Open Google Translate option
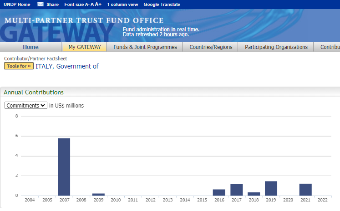The image size is (340, 211). click(162, 5)
